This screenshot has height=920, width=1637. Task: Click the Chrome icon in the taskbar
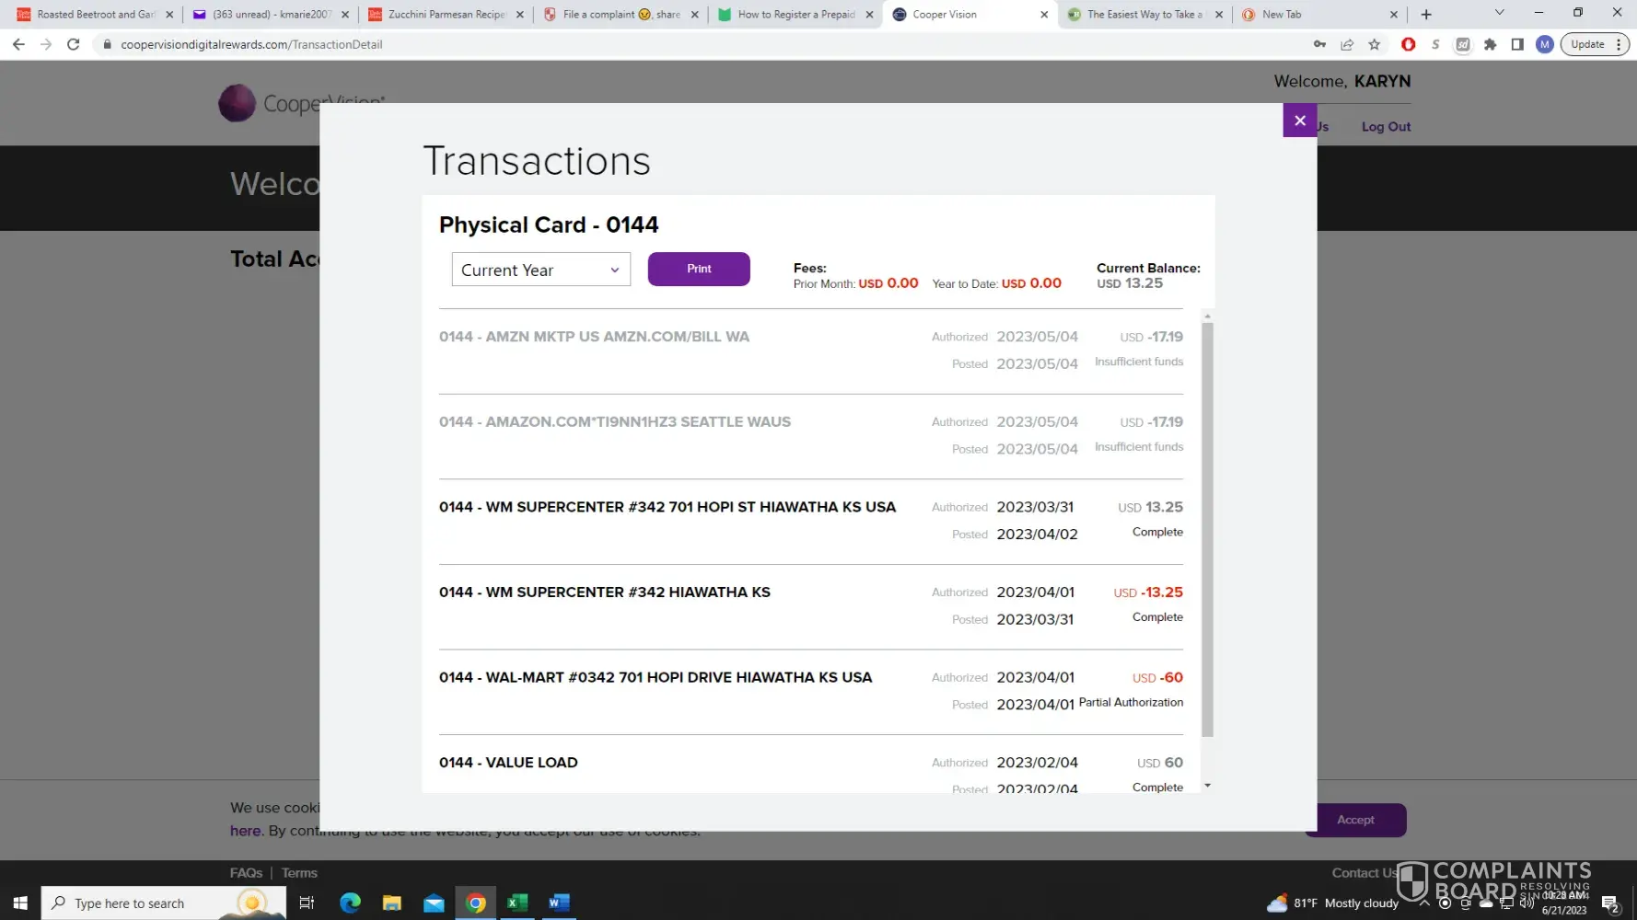(476, 903)
